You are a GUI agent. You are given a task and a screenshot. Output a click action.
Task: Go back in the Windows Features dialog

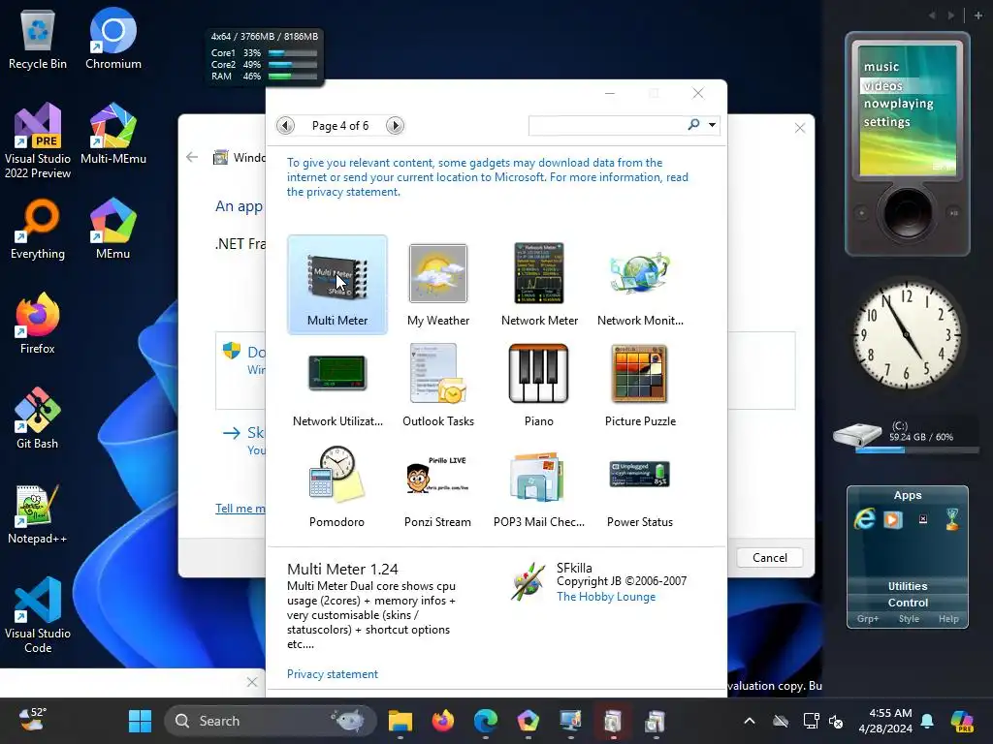coord(193,157)
